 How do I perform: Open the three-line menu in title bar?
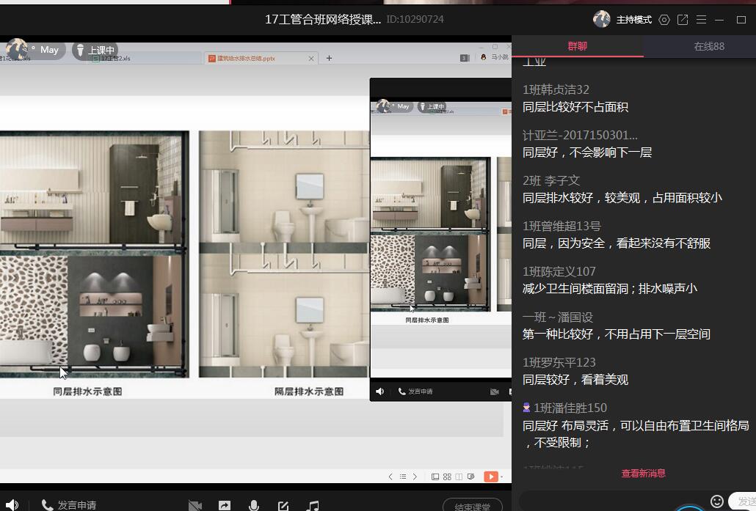pyautogui.click(x=701, y=20)
